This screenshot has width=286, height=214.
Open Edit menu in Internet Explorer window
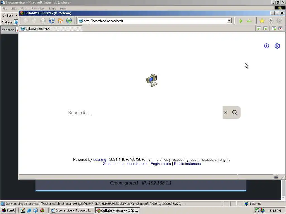click(x=14, y=9)
